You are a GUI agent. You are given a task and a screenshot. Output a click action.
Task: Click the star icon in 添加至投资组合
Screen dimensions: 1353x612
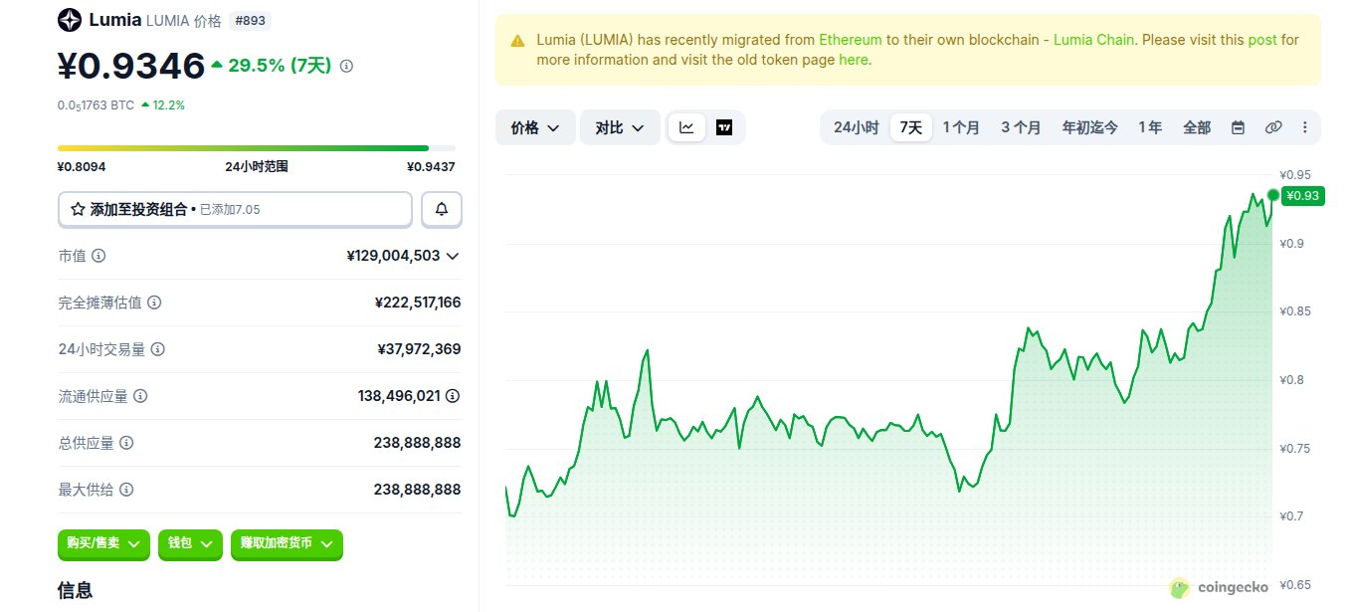(x=78, y=209)
